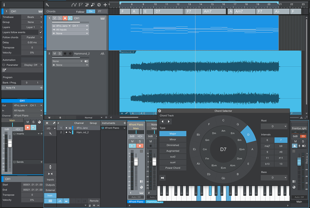310x208 pixels.
Task: Mute the CH1 track
Action: coord(55,18)
